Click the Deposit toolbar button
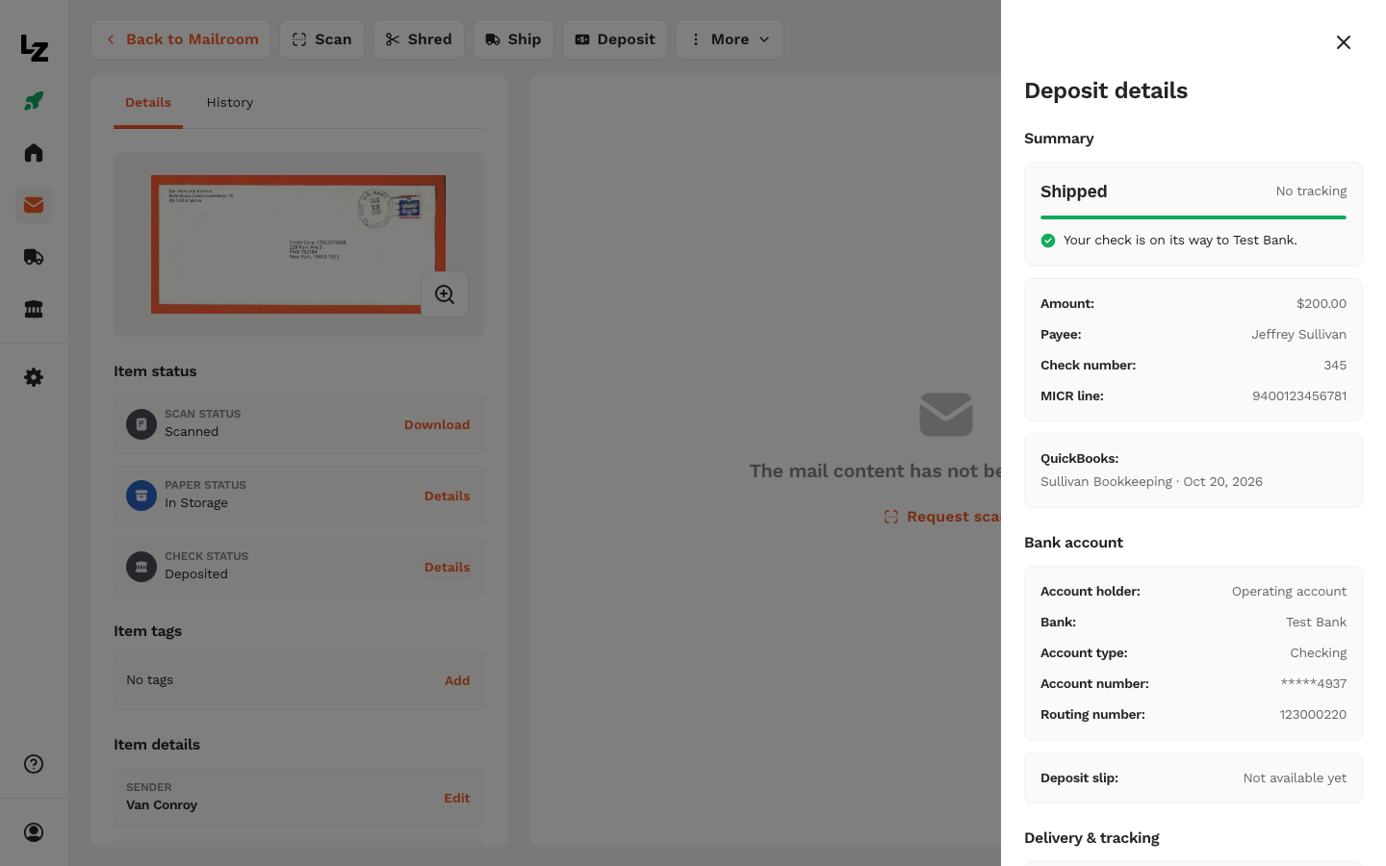 click(615, 39)
